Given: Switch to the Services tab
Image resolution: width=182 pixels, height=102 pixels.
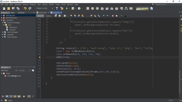Looking at the screenshot, I should 21,13.
